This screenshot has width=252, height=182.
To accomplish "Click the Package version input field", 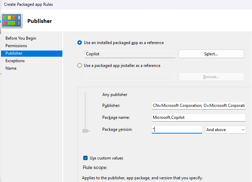I will pyautogui.click(x=177, y=129).
